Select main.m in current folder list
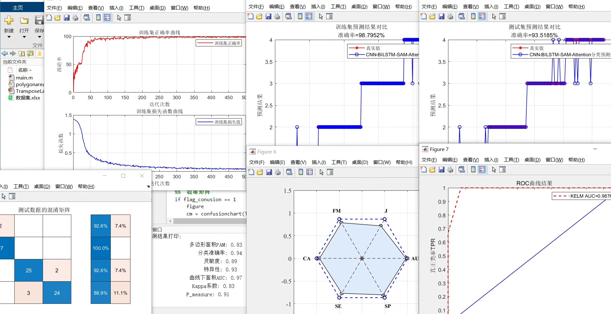This screenshot has width=611, height=314. pos(24,78)
